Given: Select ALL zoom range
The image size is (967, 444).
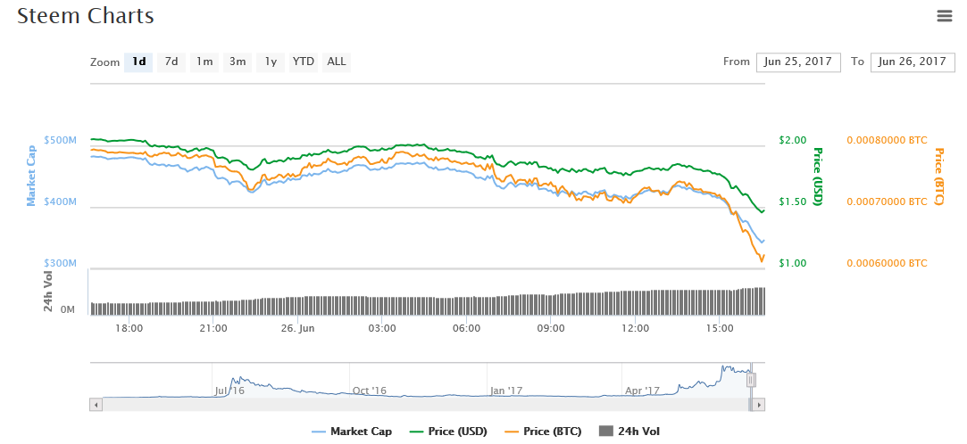Looking at the screenshot, I should pyautogui.click(x=336, y=62).
